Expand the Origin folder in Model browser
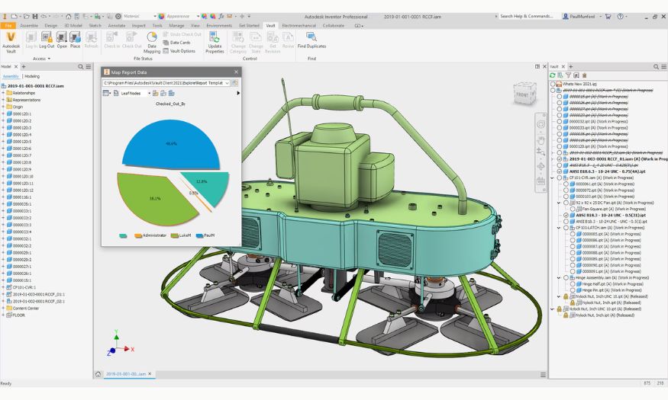The image size is (668, 400). coord(3,107)
